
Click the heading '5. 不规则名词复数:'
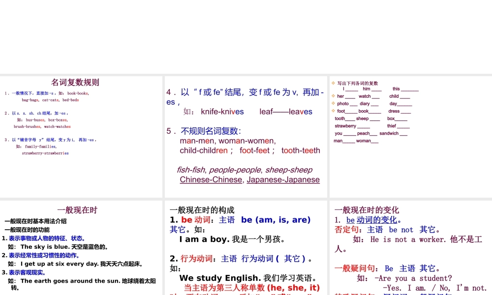(x=204, y=131)
